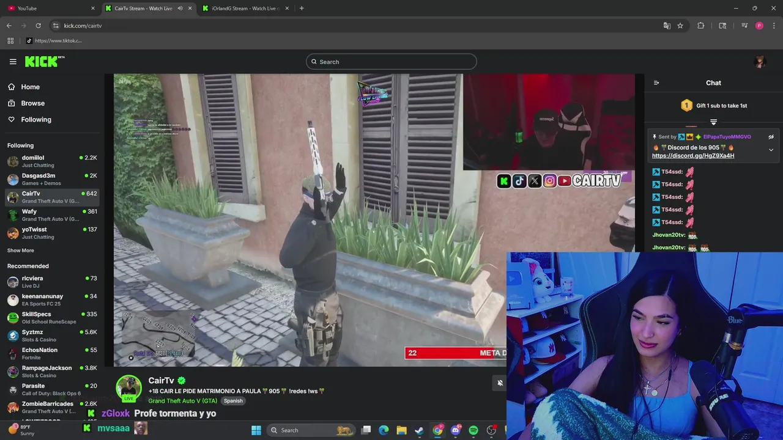The image size is (783, 440).
Task: Open the browser extensions puzzle icon
Action: (x=701, y=26)
